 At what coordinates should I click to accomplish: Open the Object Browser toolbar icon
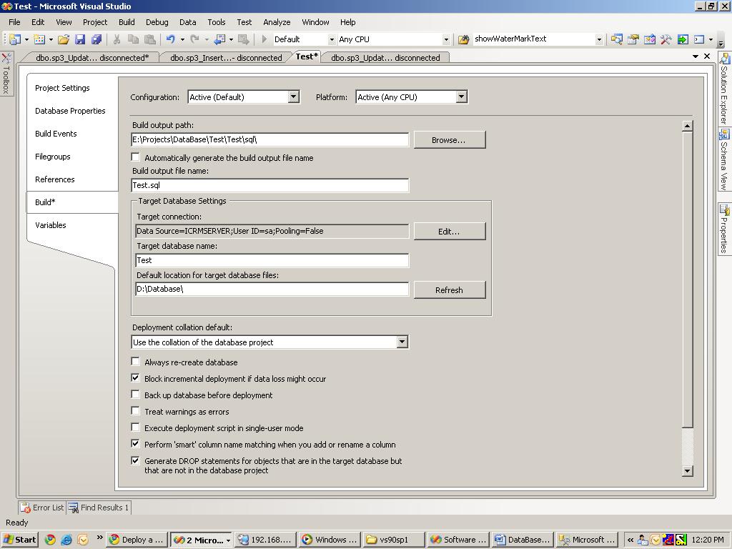(x=649, y=40)
